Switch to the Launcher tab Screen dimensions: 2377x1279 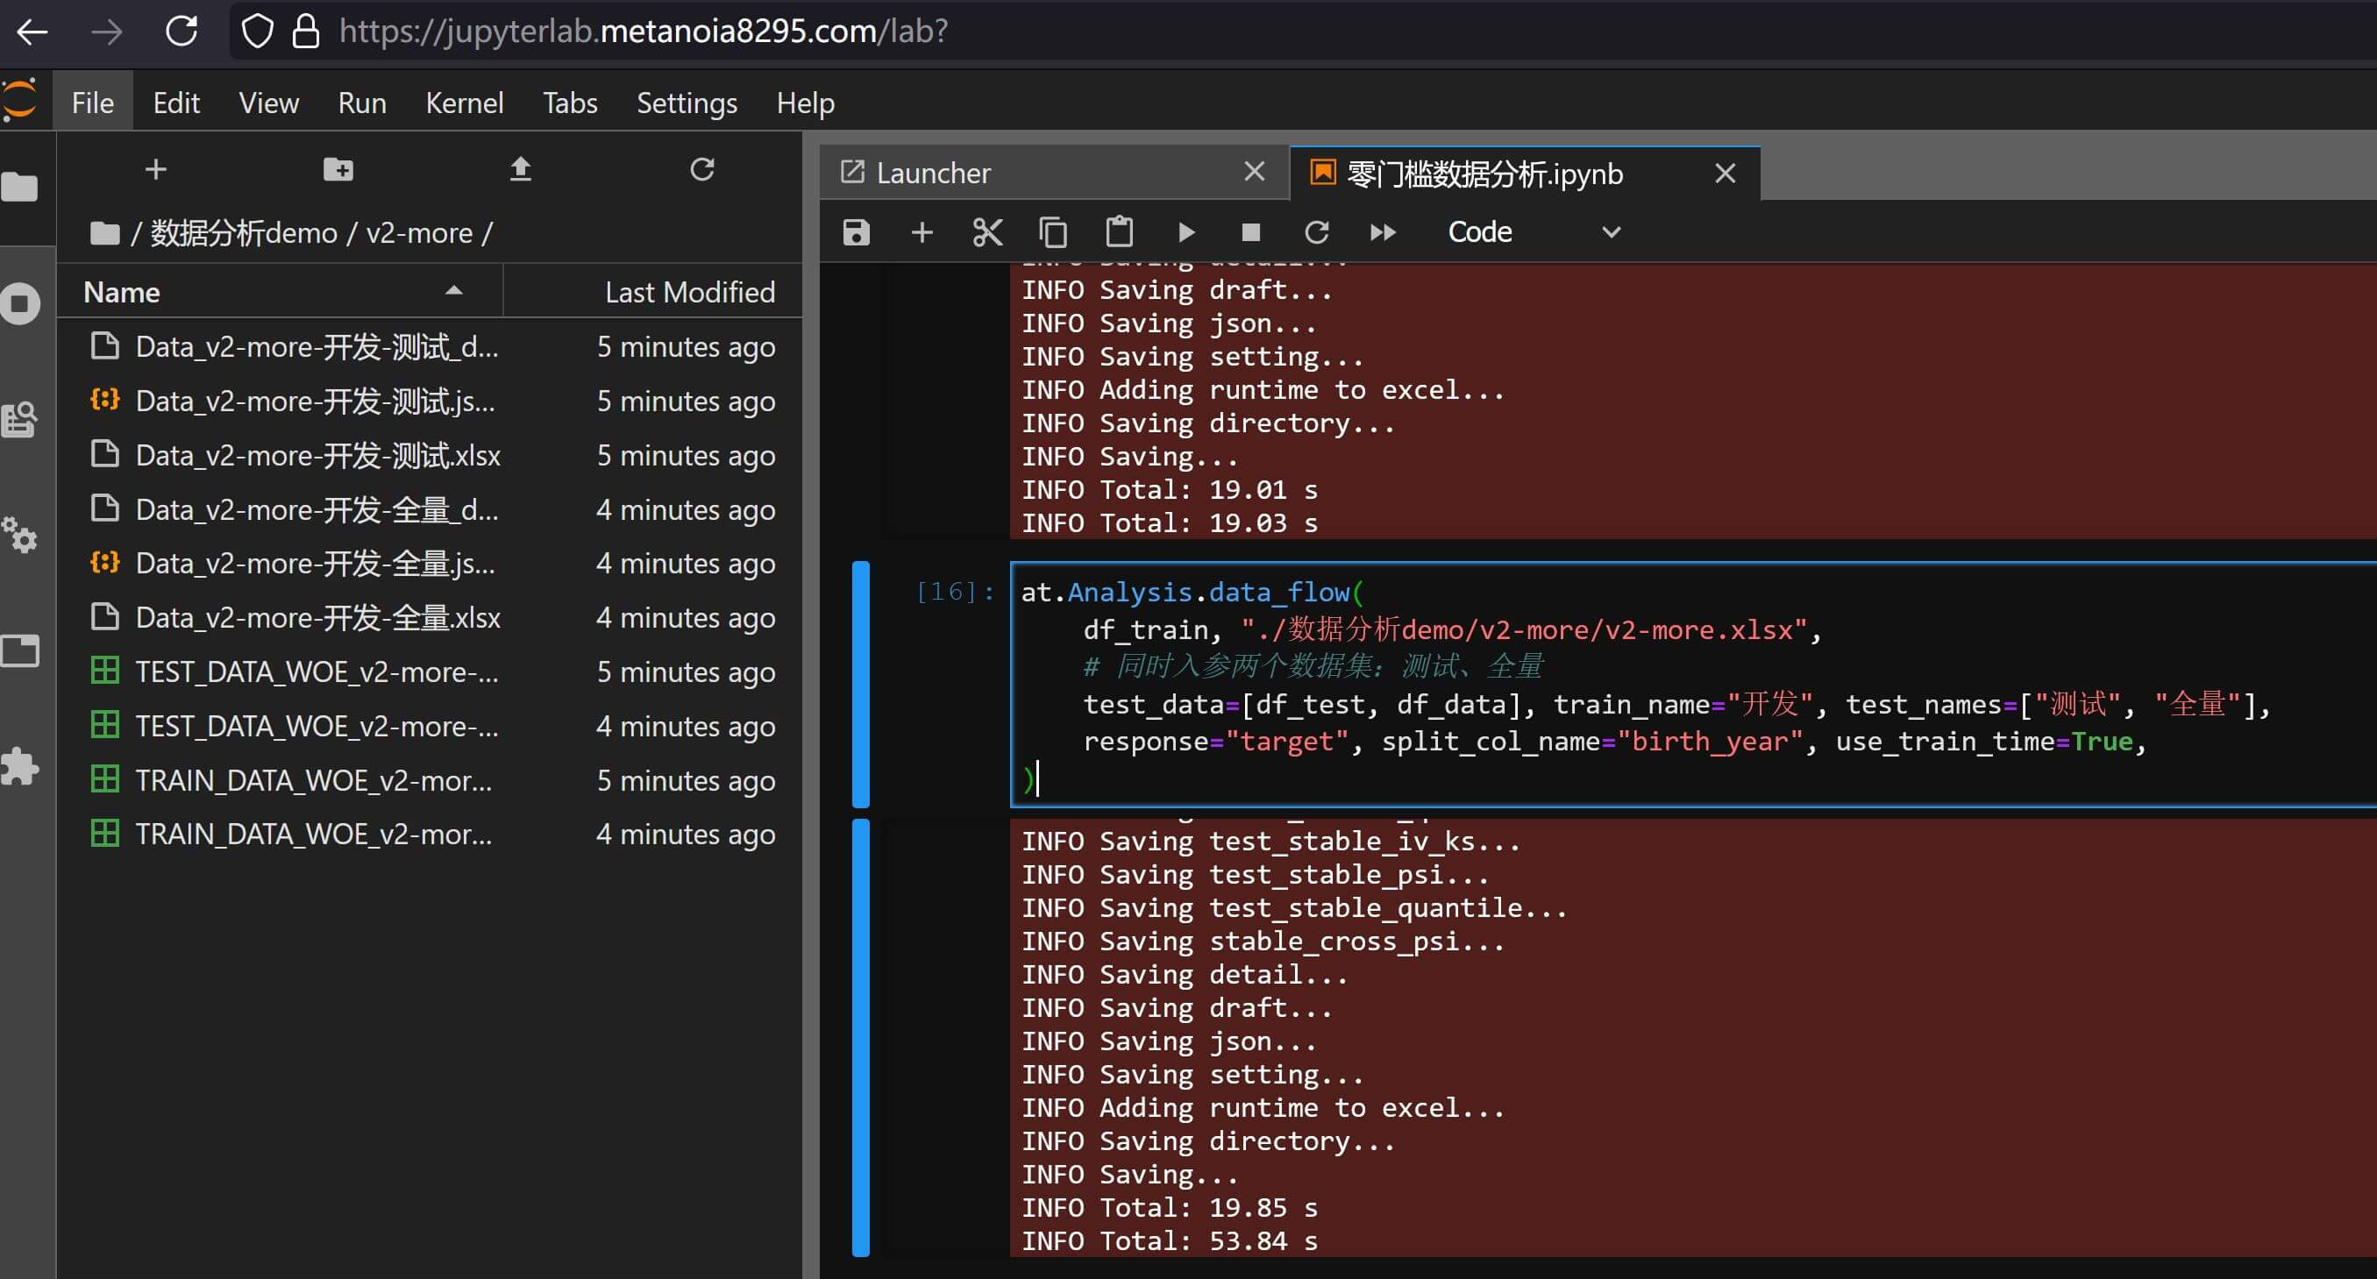[x=933, y=173]
